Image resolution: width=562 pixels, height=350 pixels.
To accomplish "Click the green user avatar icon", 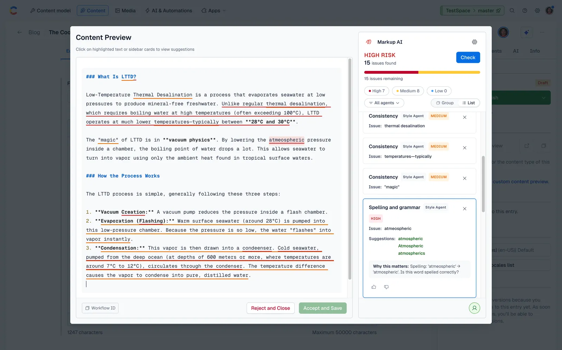I will 474,308.
